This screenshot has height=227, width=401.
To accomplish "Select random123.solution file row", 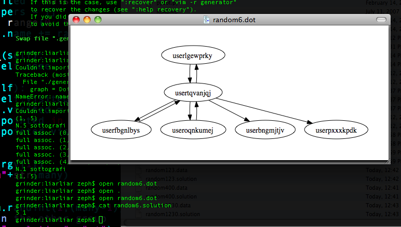I will (170, 179).
